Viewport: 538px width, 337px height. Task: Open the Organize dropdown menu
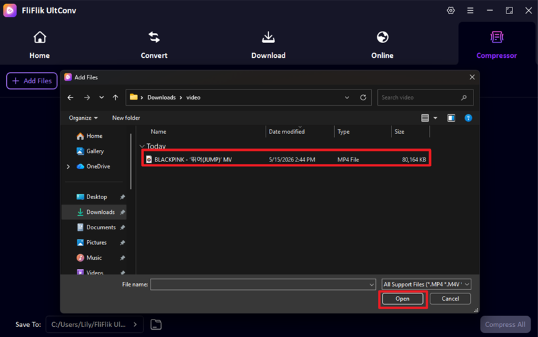coord(83,118)
